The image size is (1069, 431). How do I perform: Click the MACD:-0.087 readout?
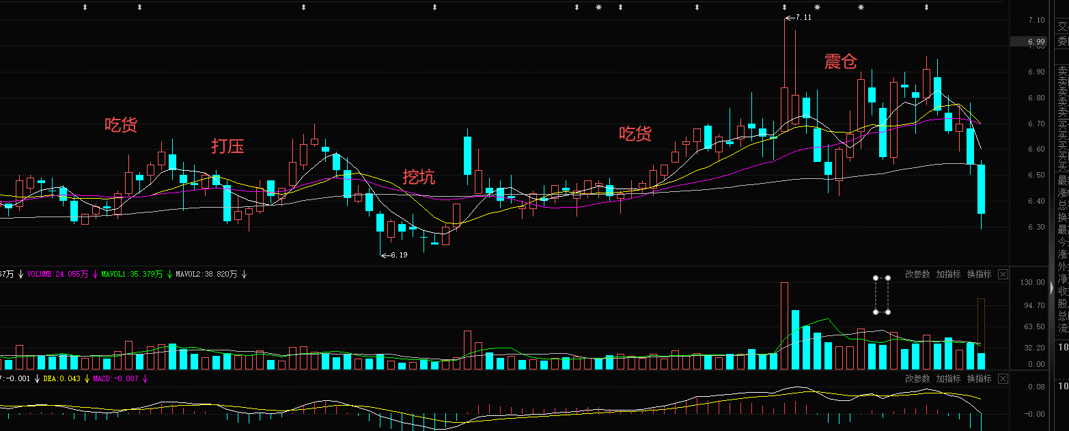pyautogui.click(x=115, y=378)
